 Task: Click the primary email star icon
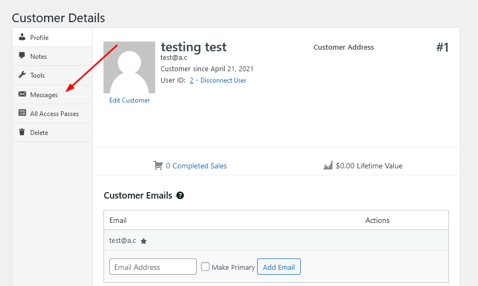pos(143,241)
